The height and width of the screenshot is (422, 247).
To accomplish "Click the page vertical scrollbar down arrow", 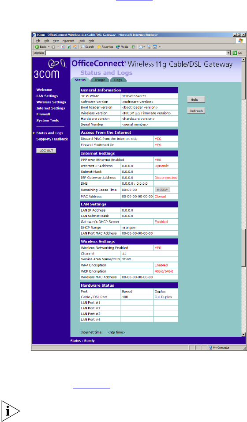I will tap(243, 335).
